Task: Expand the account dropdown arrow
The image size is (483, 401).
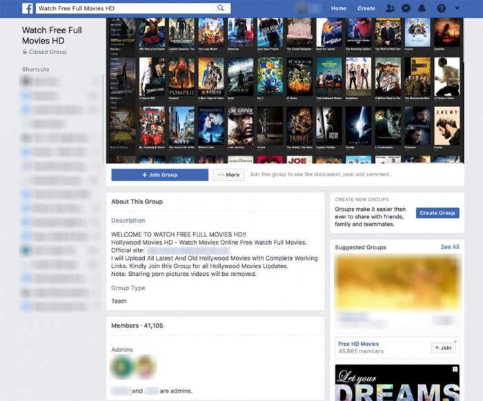Action: click(x=457, y=8)
